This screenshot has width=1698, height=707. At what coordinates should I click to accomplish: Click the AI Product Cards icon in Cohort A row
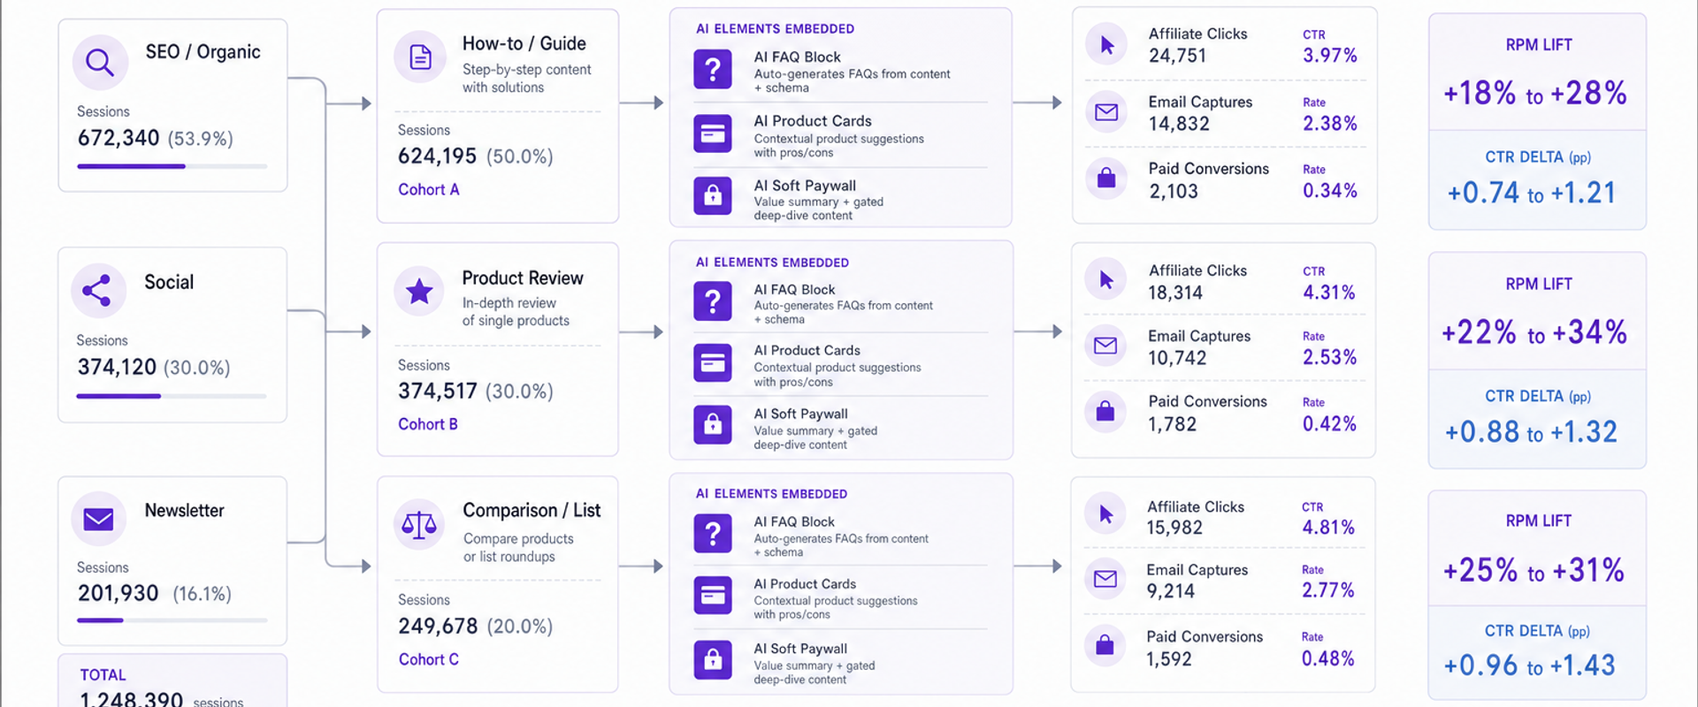click(713, 133)
